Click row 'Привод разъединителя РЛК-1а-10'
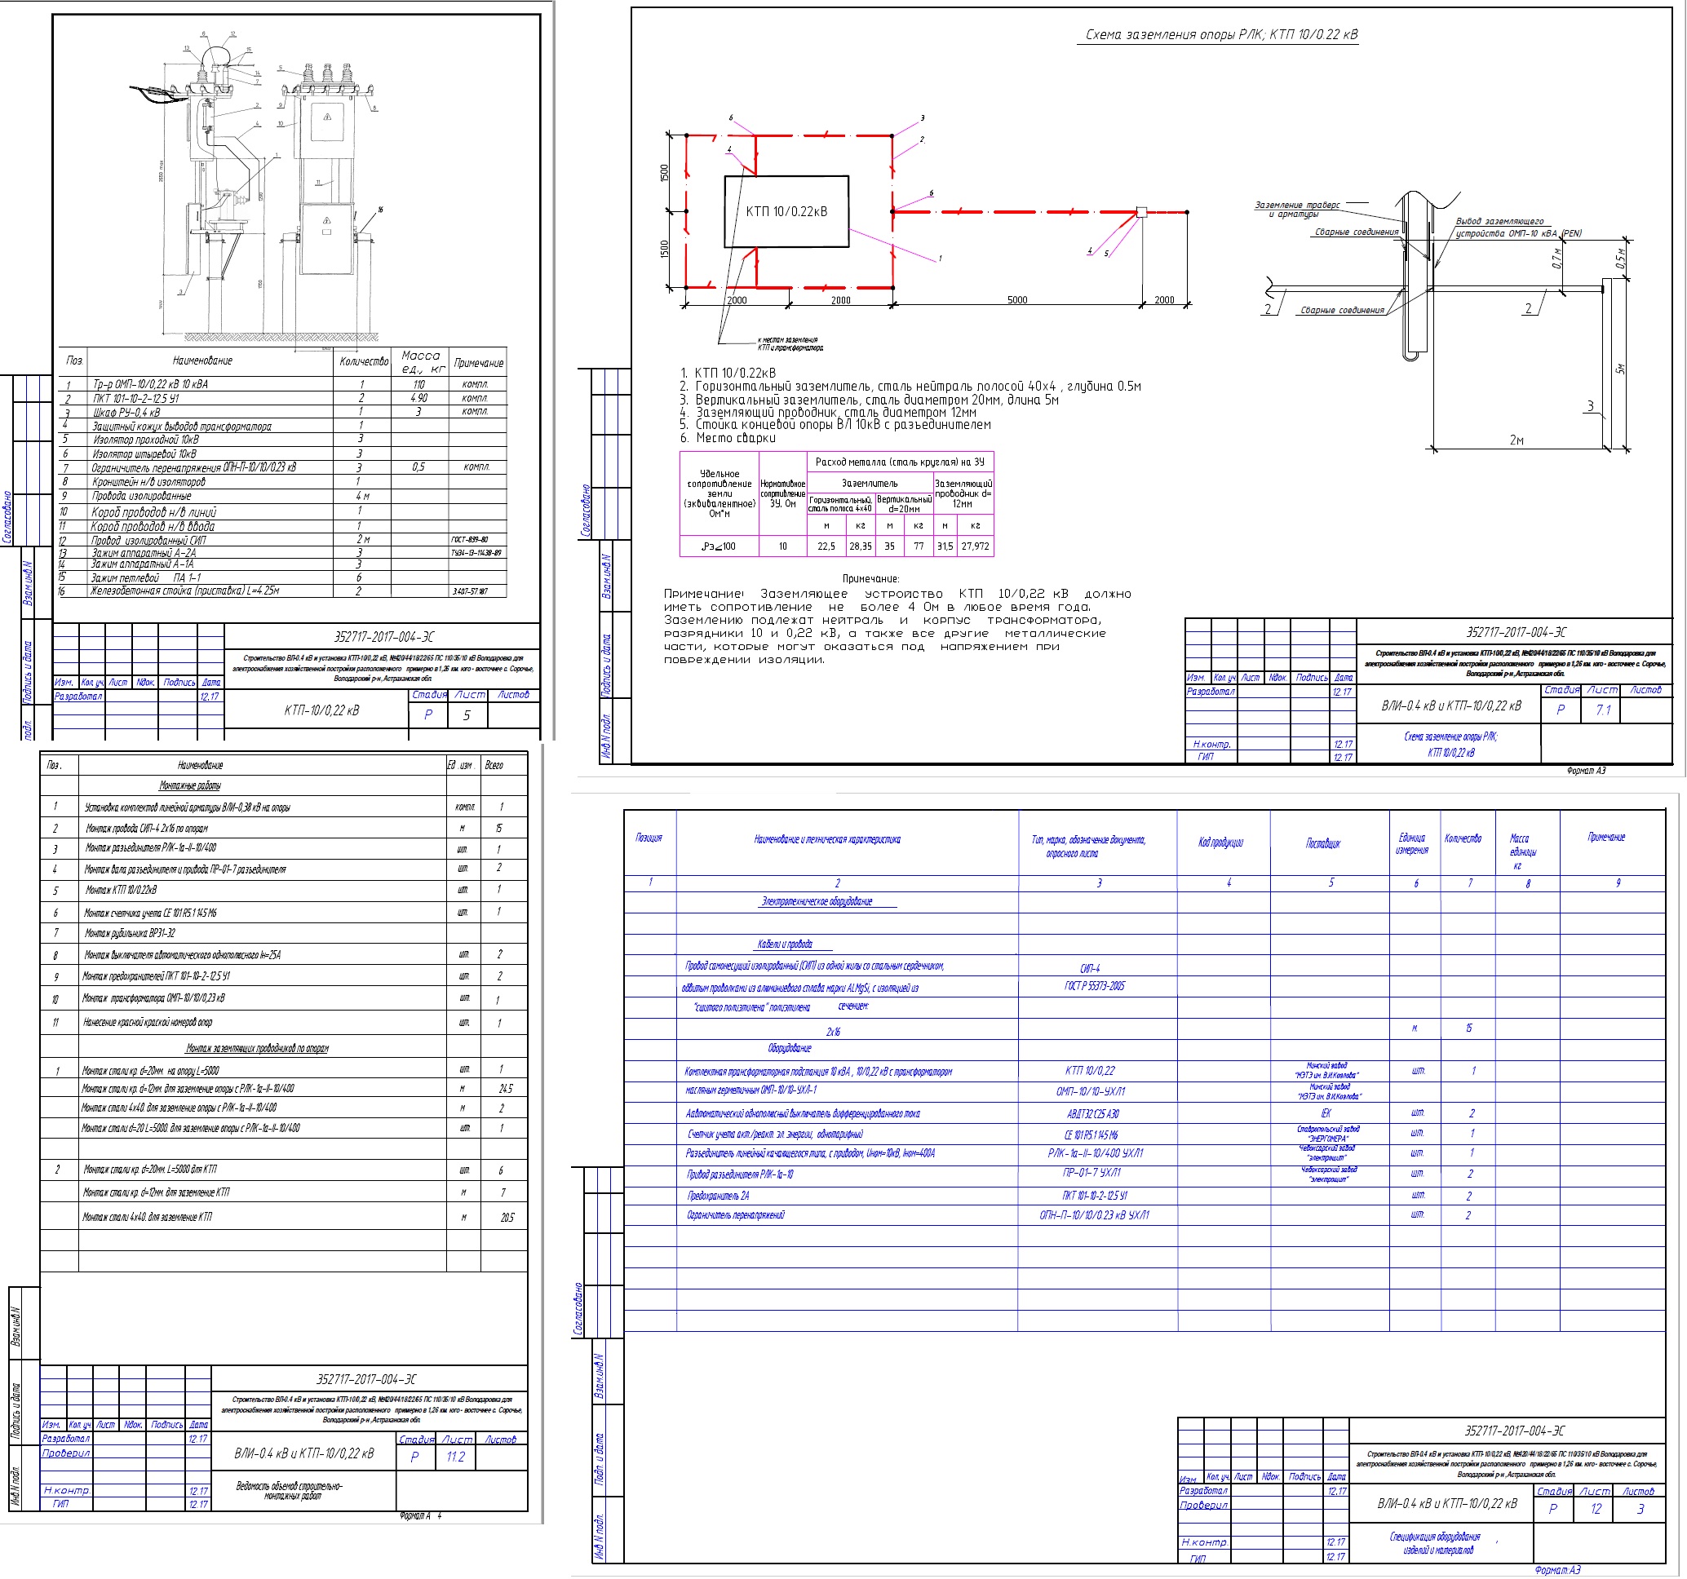 [1143, 1174]
